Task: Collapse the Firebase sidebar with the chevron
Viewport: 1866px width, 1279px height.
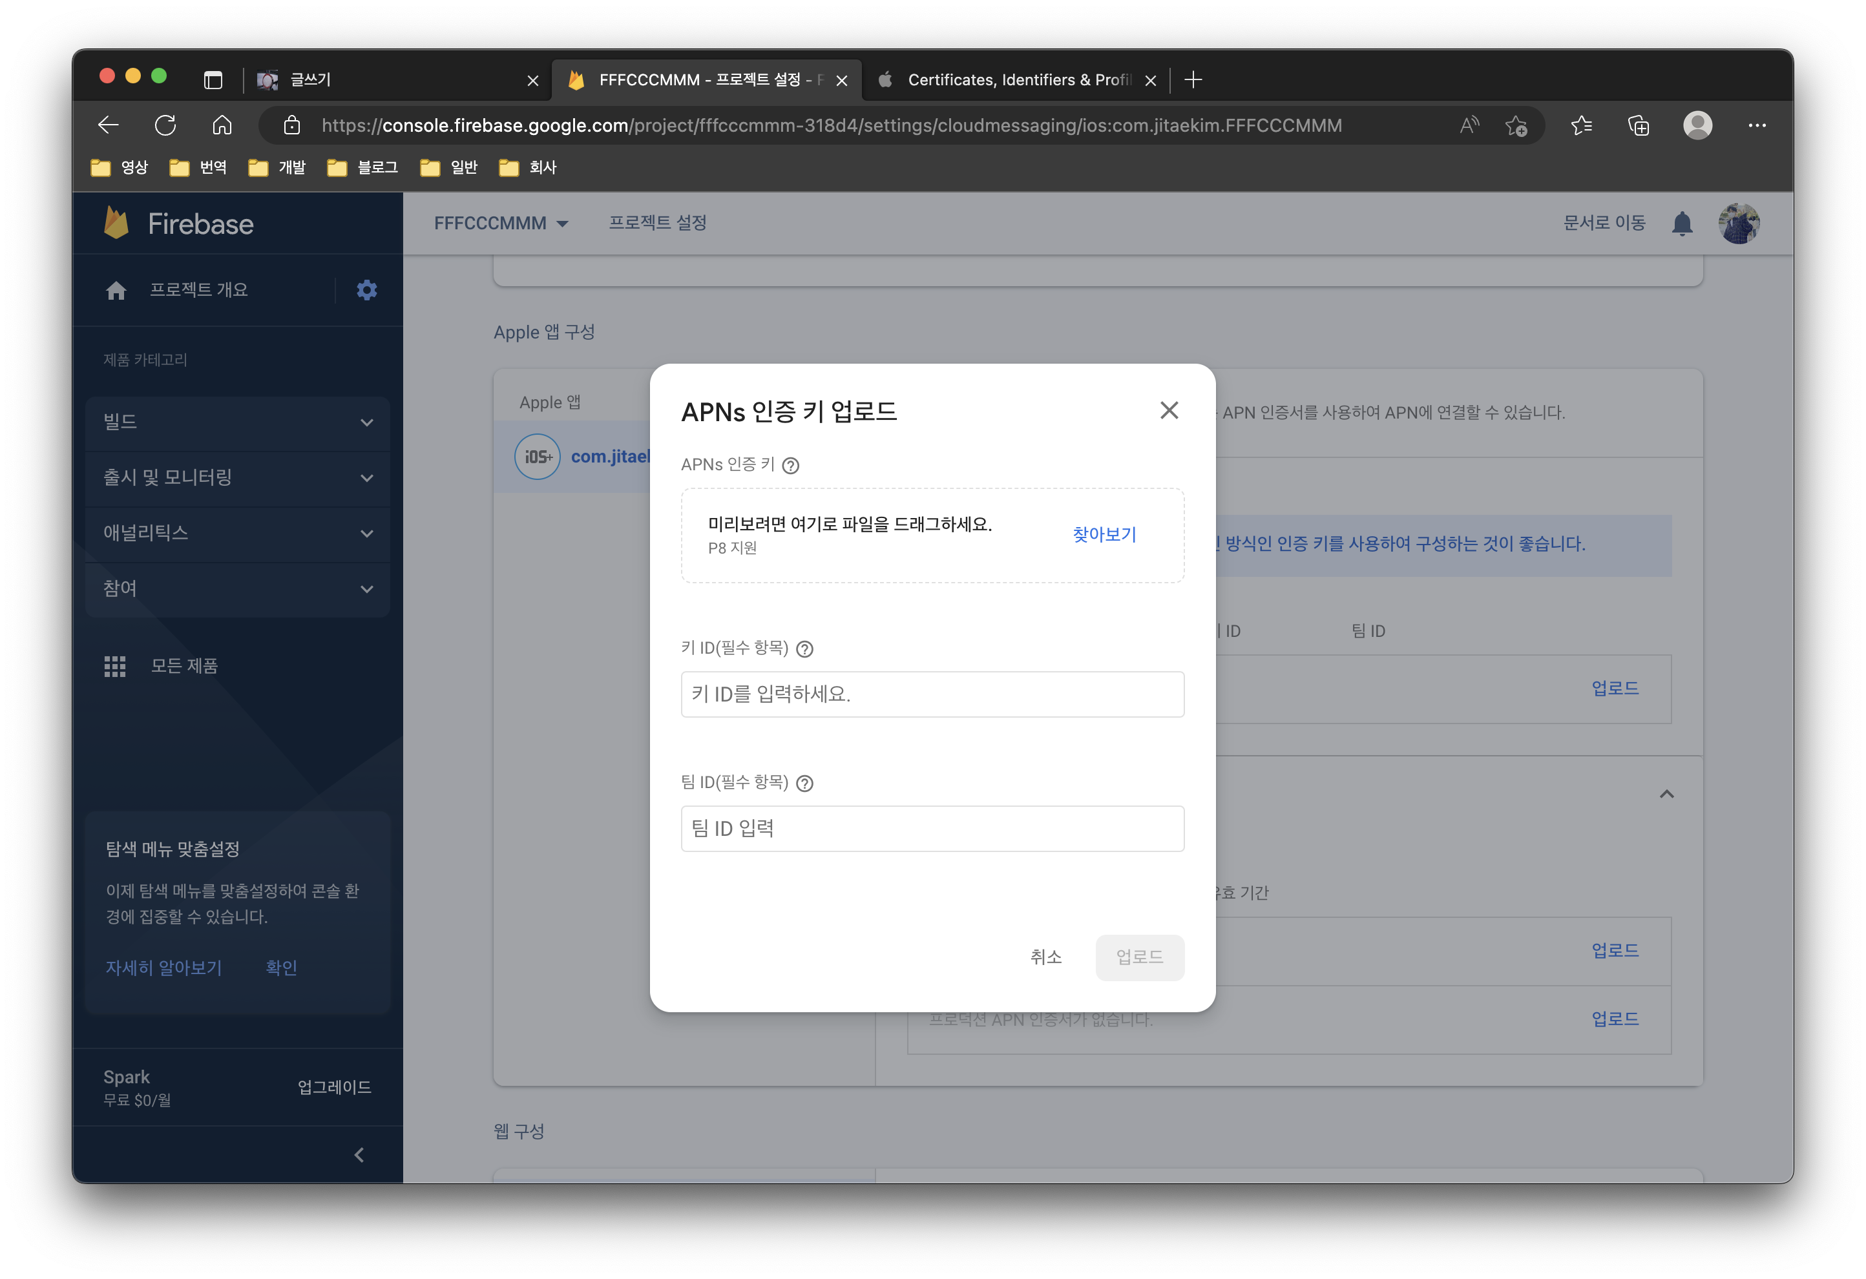Action: [359, 1154]
